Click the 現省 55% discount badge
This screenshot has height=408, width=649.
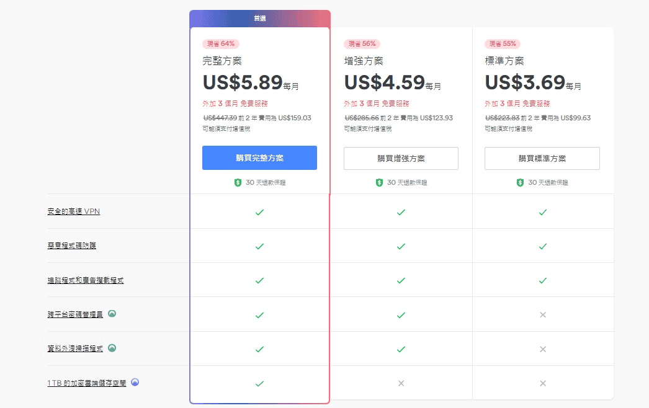[x=503, y=43]
